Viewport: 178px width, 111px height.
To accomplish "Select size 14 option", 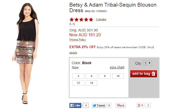I will pos(92,83).
